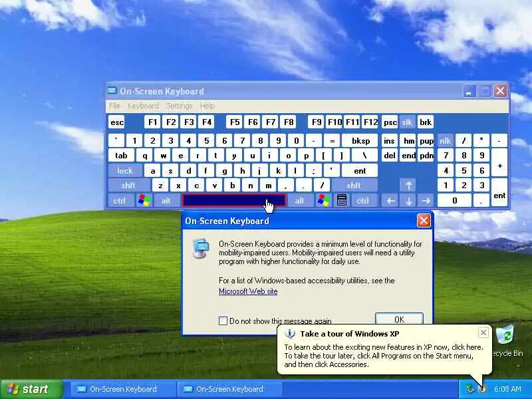Click the up arrow key
Screen dimensions: 532x399
point(408,186)
